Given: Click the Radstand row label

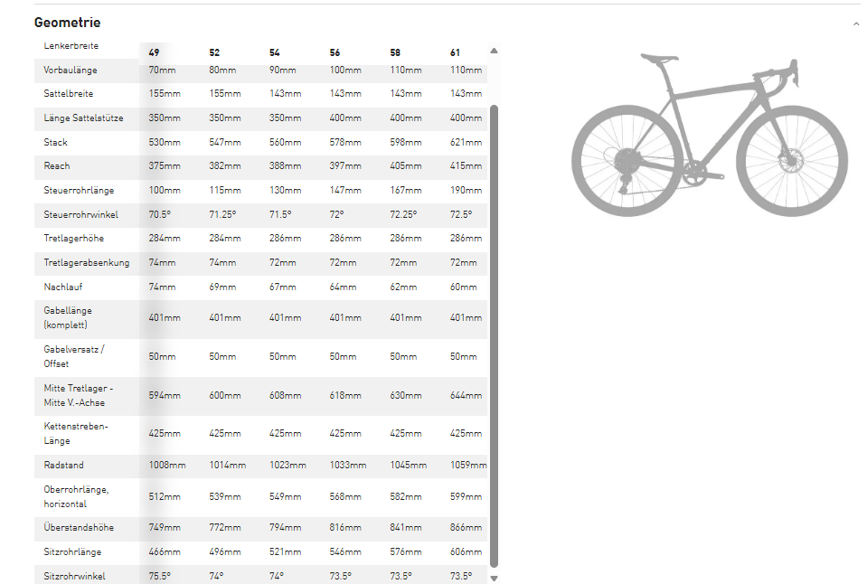Looking at the screenshot, I should click(62, 465).
